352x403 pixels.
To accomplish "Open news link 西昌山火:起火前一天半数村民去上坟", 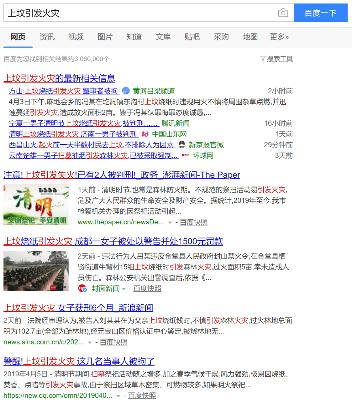I will [x=92, y=145].
